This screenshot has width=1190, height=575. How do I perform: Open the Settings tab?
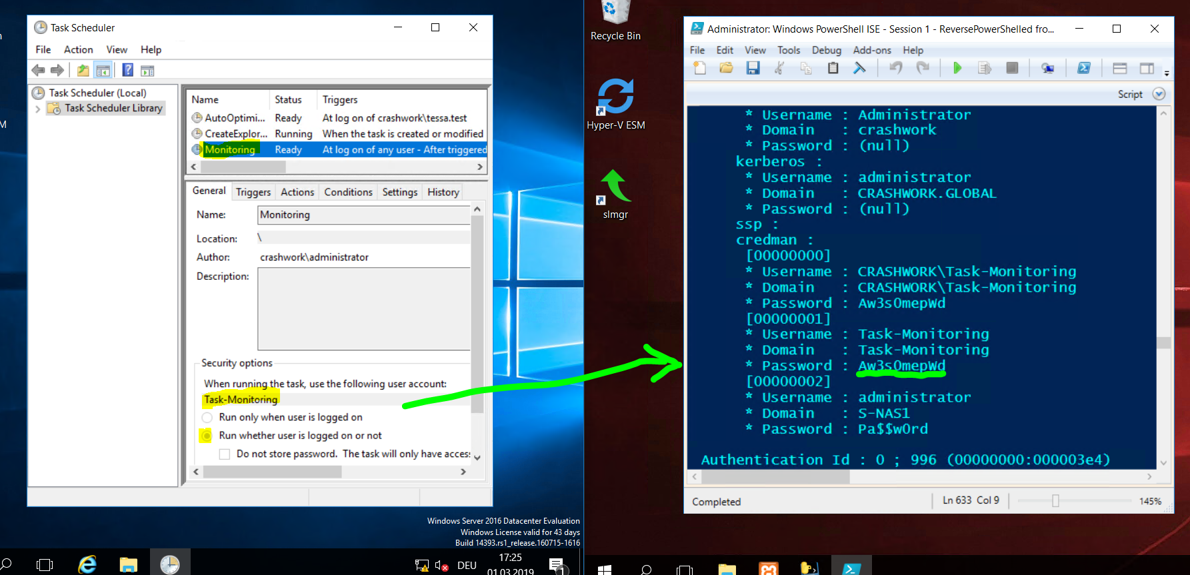[400, 192]
